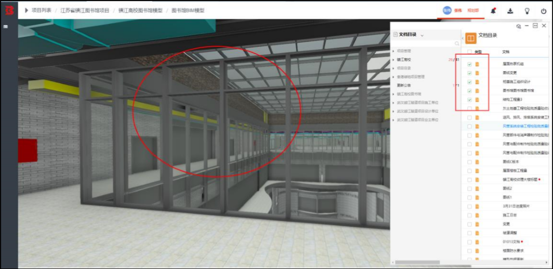
Task: Click the power/logout icon
Action: (x=544, y=11)
